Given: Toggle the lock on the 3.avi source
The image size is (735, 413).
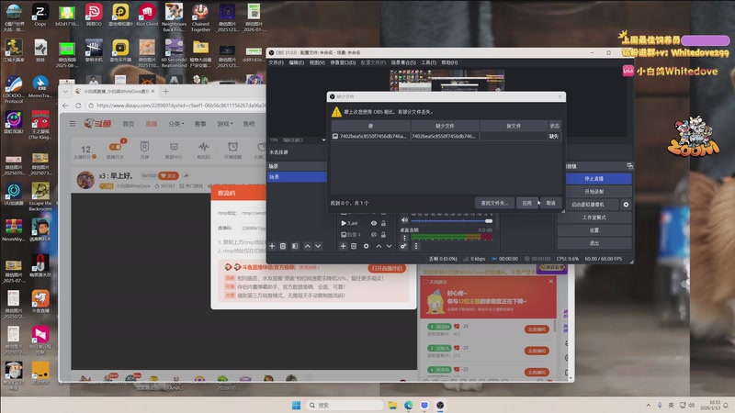Looking at the screenshot, I should (383, 223).
